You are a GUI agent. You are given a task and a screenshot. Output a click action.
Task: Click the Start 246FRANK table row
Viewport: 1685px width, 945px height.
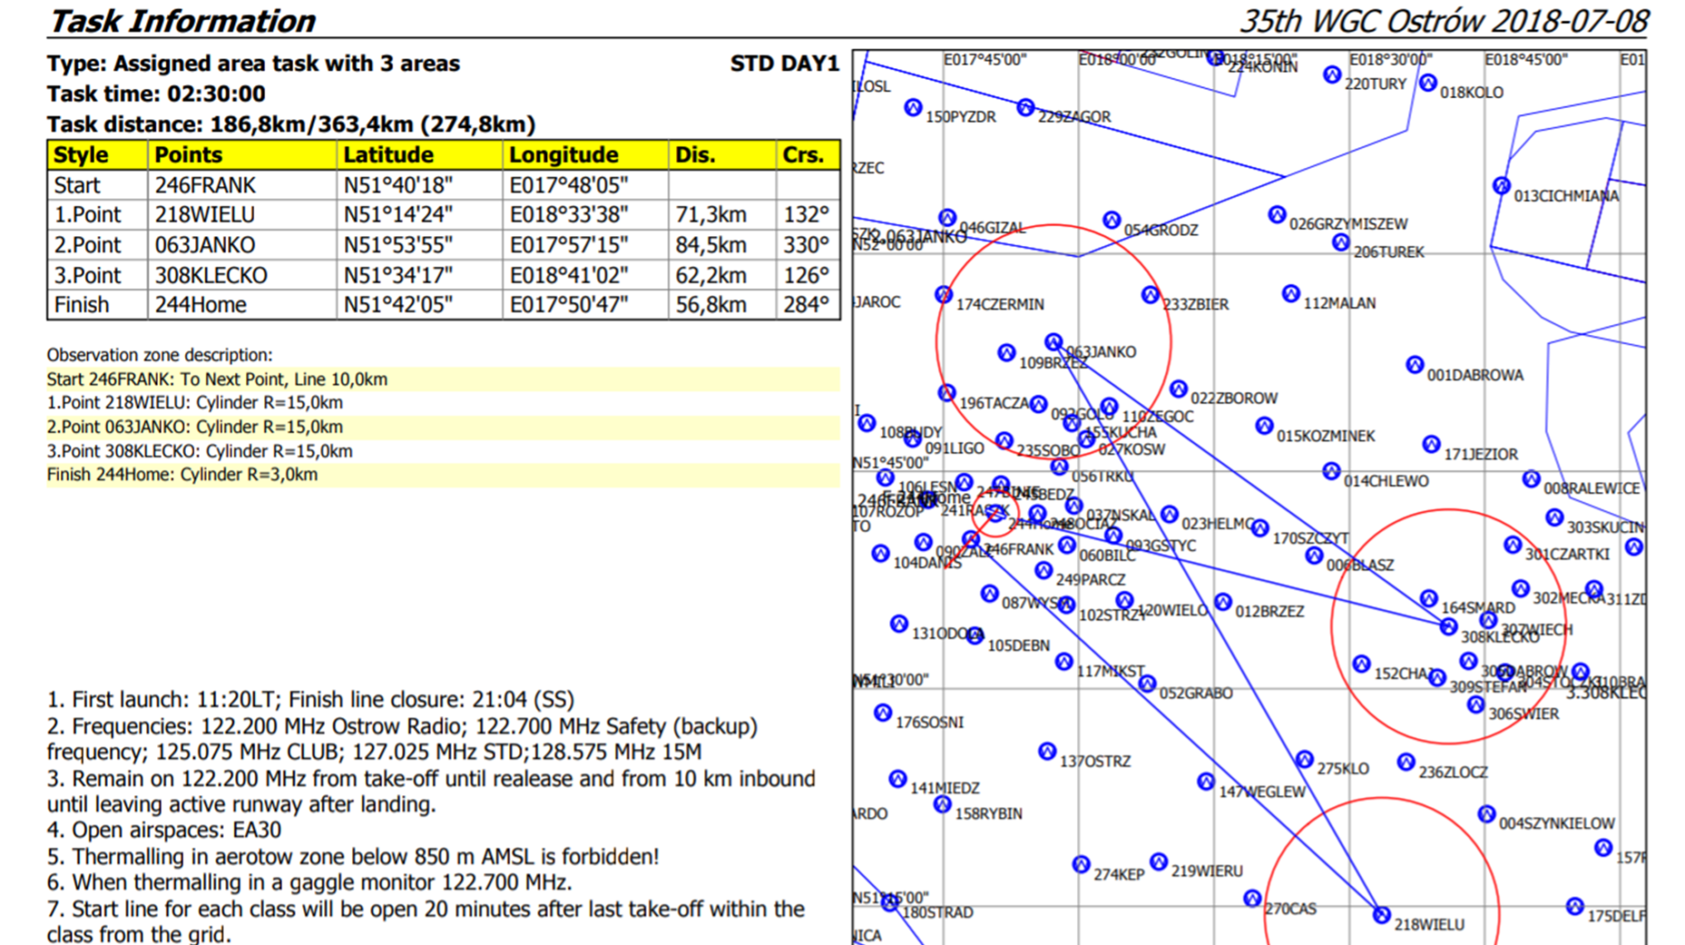pyautogui.click(x=443, y=185)
